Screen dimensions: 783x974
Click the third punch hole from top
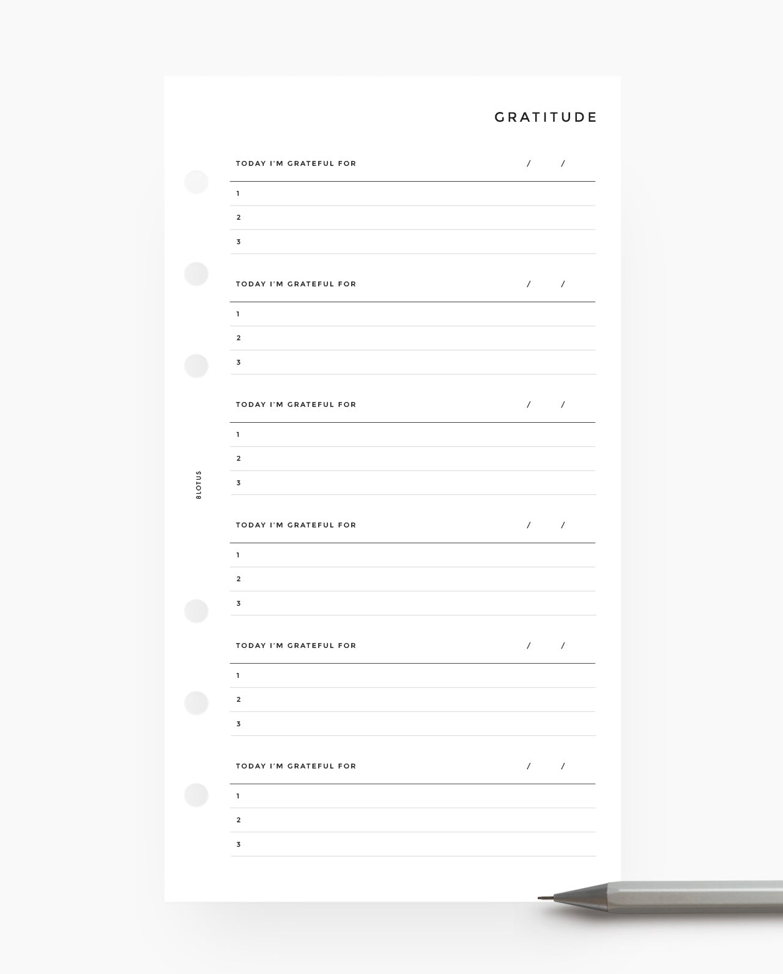[x=196, y=366]
